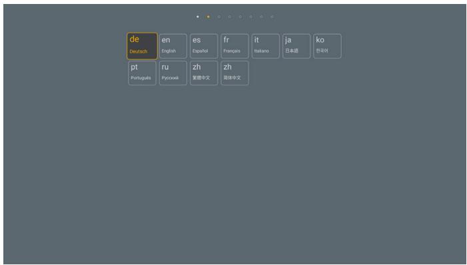Choose the Italiano tile
Screen dimensions: 467x265
[x=266, y=46]
